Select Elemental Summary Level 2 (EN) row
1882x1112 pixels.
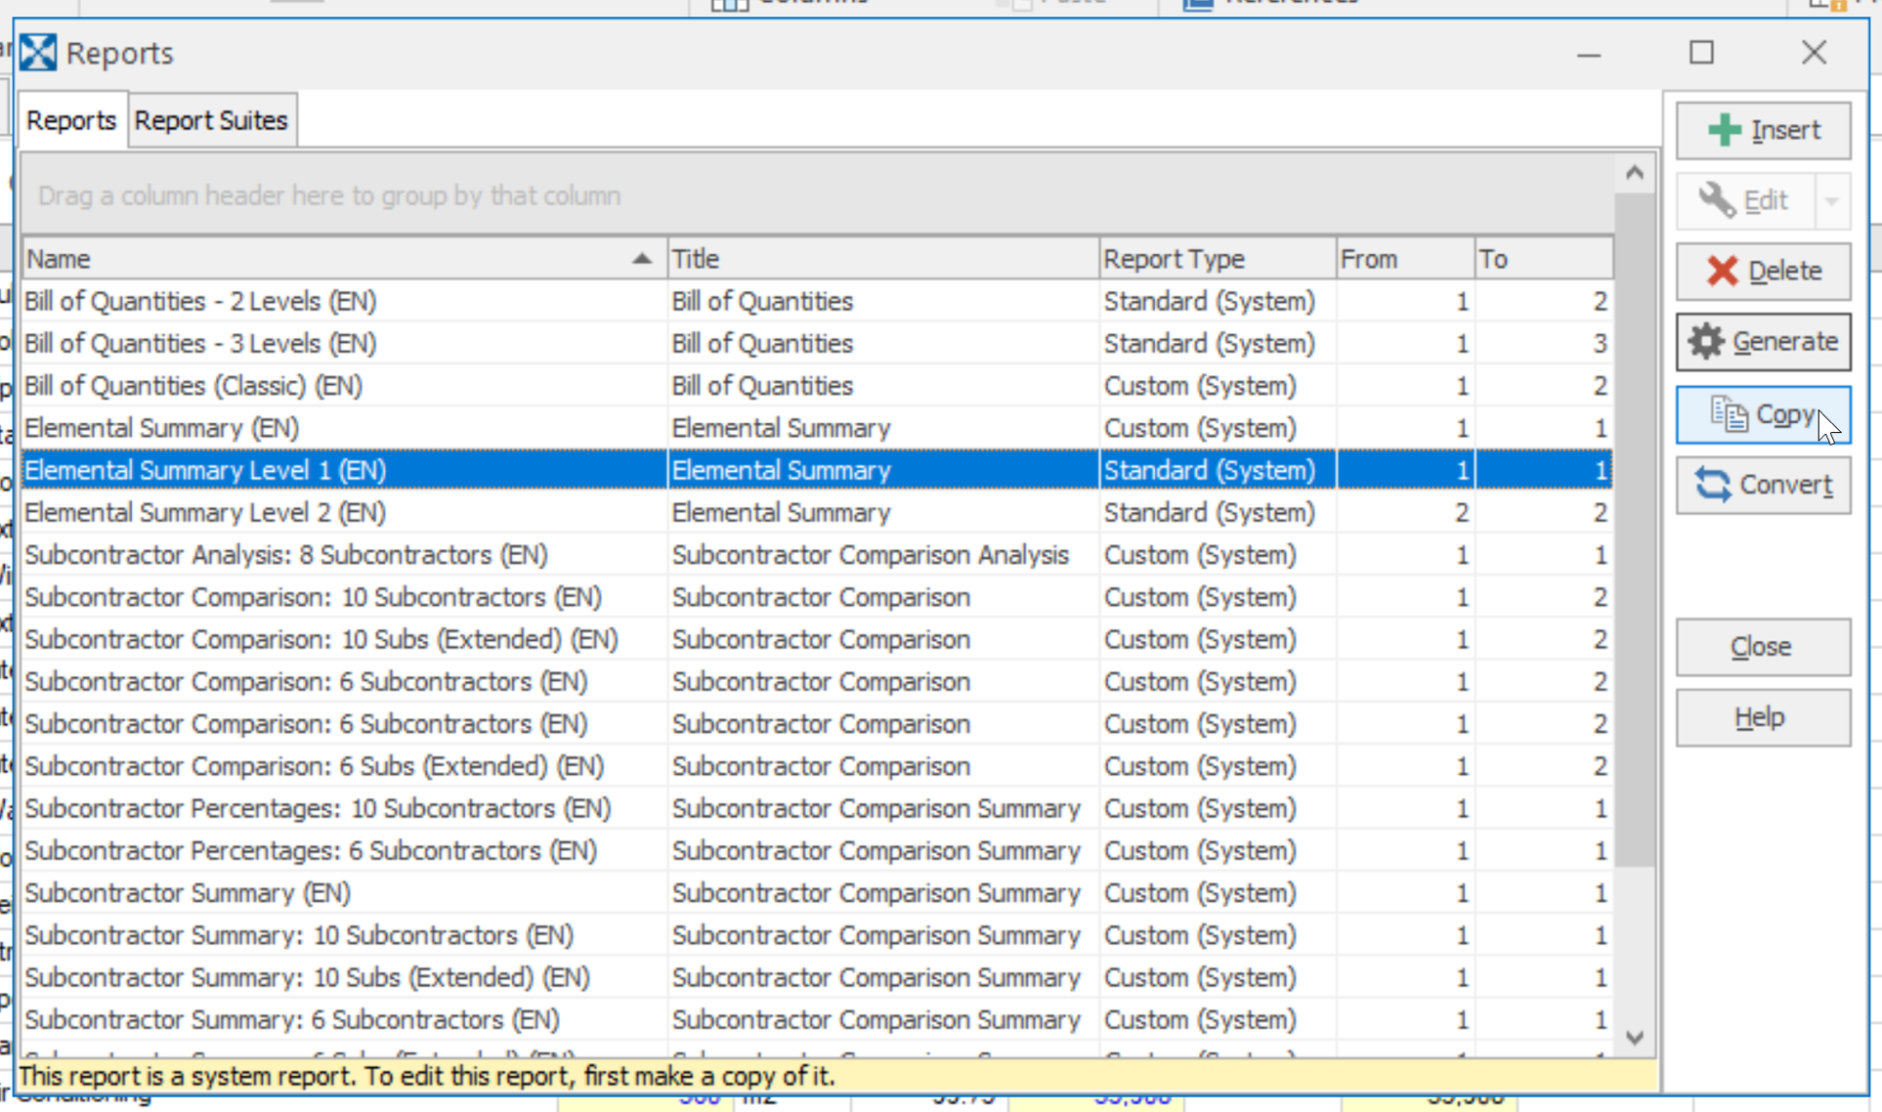pyautogui.click(x=817, y=513)
